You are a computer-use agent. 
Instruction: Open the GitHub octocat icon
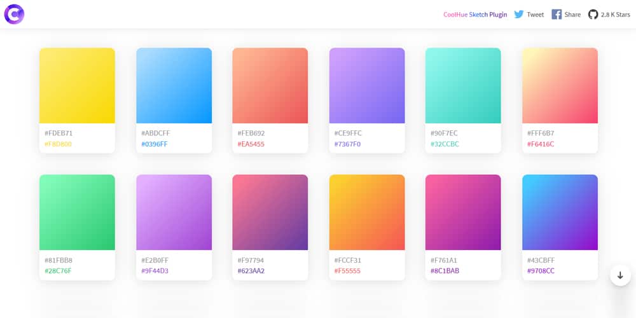coord(593,14)
